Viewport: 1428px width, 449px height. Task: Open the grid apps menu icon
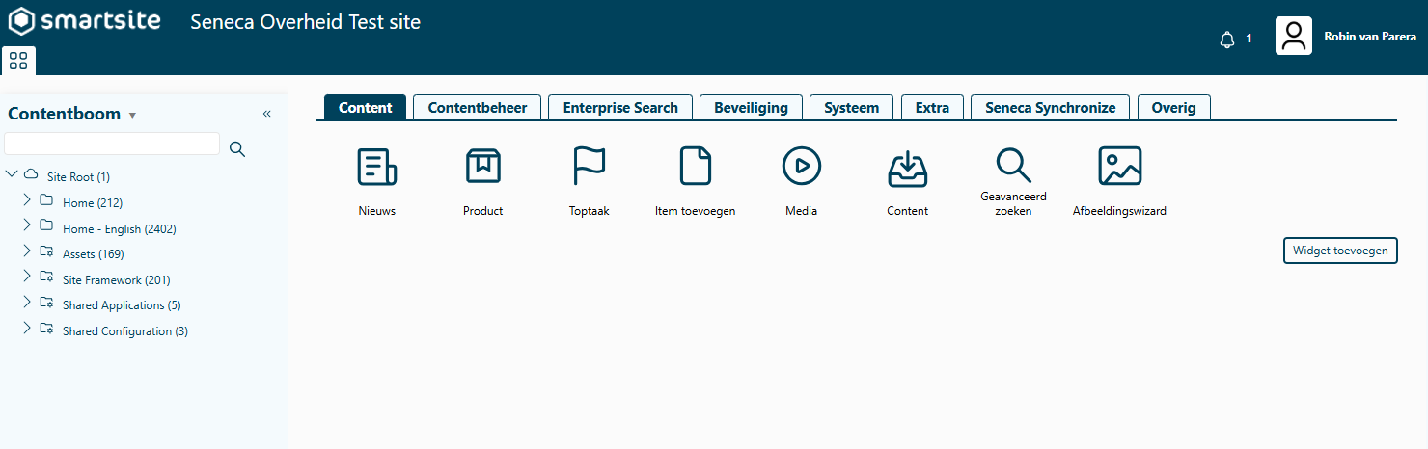(18, 61)
